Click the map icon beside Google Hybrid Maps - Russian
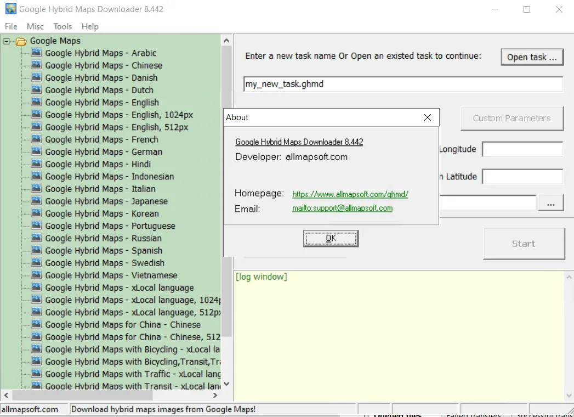Image resolution: width=574 pixels, height=417 pixels. click(x=36, y=238)
